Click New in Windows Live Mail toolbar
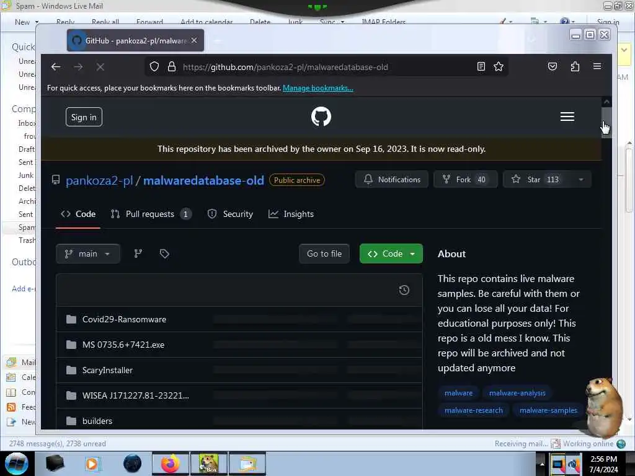635x476 pixels. point(22,22)
